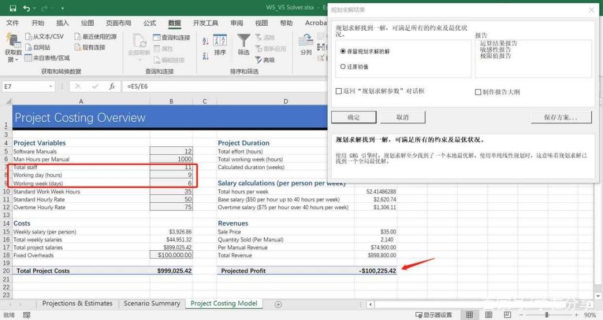Image resolution: width=603 pixels, height=320 pixels.
Task: Switch to Normal view icon
Action: (x=470, y=315)
